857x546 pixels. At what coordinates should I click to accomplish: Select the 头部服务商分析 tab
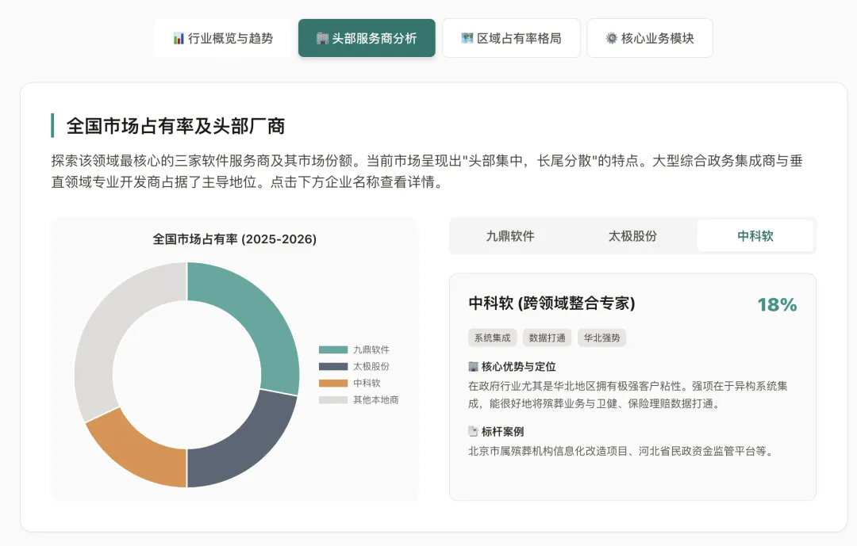point(367,38)
